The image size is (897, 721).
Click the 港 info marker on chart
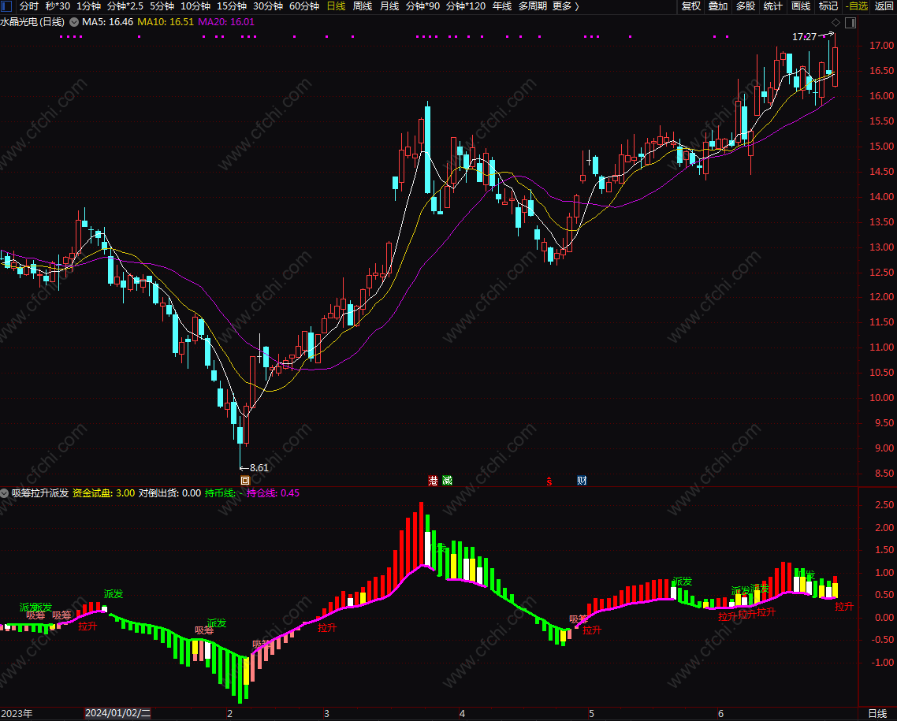click(433, 481)
